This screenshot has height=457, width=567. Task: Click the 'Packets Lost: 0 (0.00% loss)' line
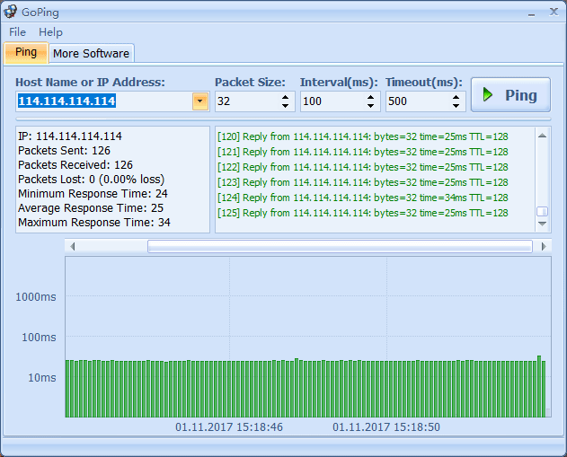point(91,180)
